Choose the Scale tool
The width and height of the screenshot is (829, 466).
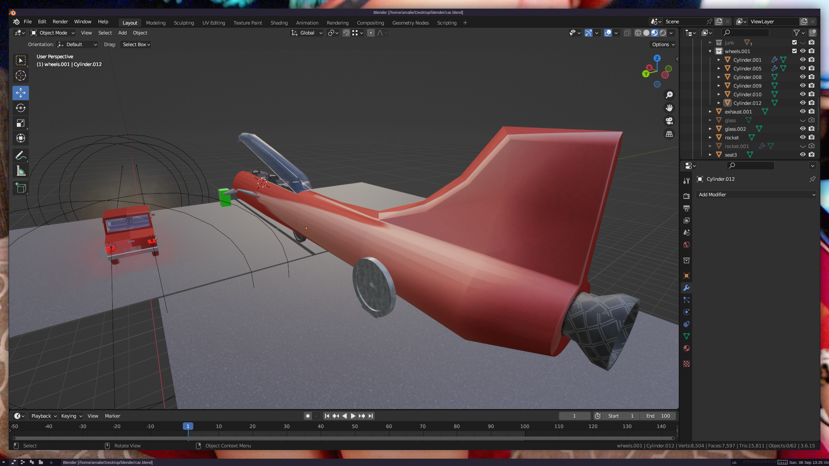[20, 123]
